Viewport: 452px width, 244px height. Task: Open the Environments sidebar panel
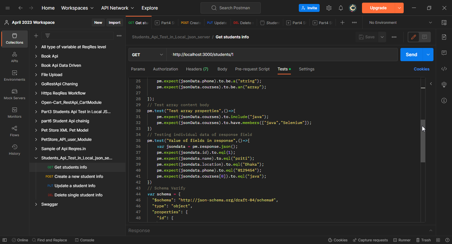tap(15, 76)
